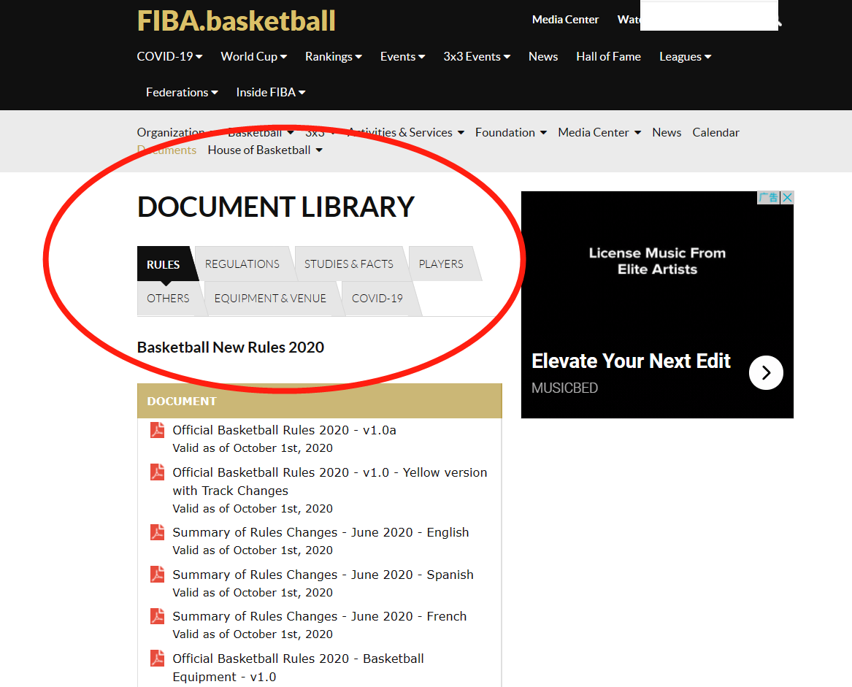This screenshot has width=852, height=687.
Task: Click the FIBA.basketball logo
Action: (236, 21)
